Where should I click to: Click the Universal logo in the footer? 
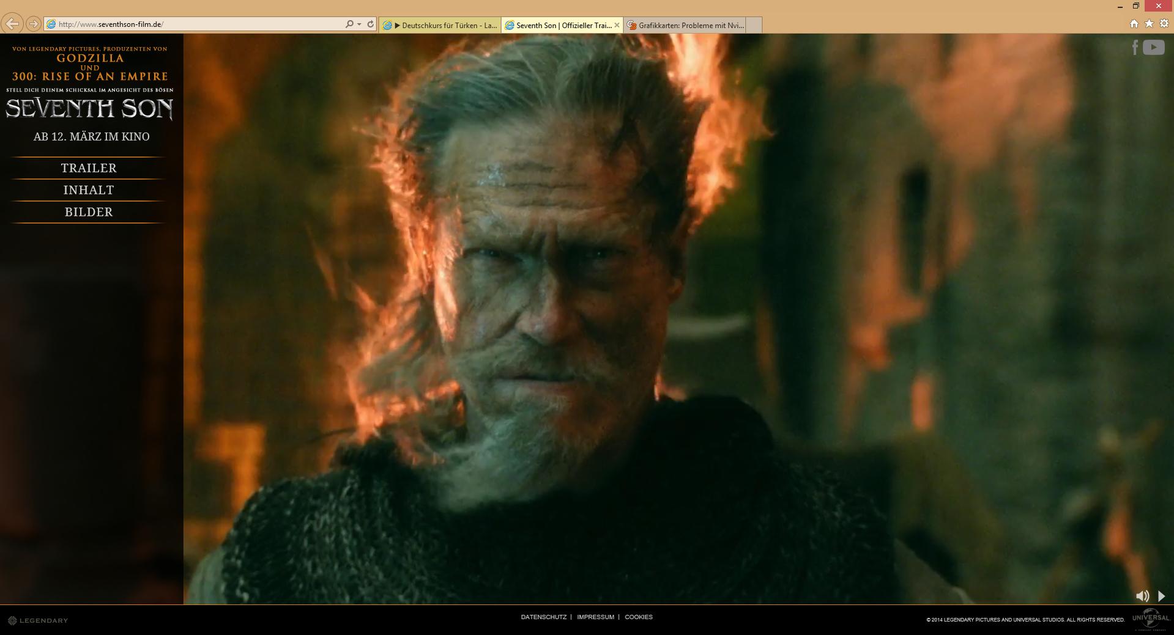pyautogui.click(x=1151, y=619)
